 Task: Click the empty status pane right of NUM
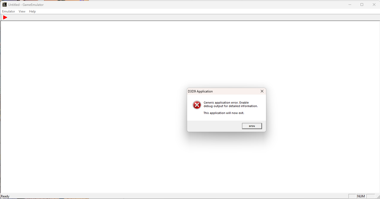click(371, 196)
